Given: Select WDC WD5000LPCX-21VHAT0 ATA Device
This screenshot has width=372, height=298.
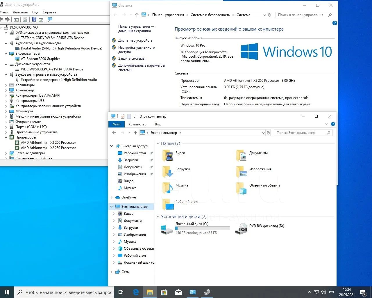Looking at the screenshot, I should tap(52, 69).
